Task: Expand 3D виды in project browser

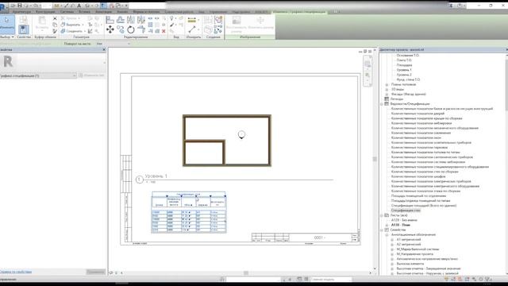Action: coord(387,89)
